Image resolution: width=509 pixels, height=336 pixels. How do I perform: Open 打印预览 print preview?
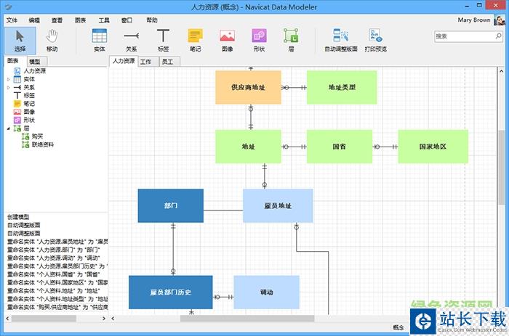tap(376, 41)
